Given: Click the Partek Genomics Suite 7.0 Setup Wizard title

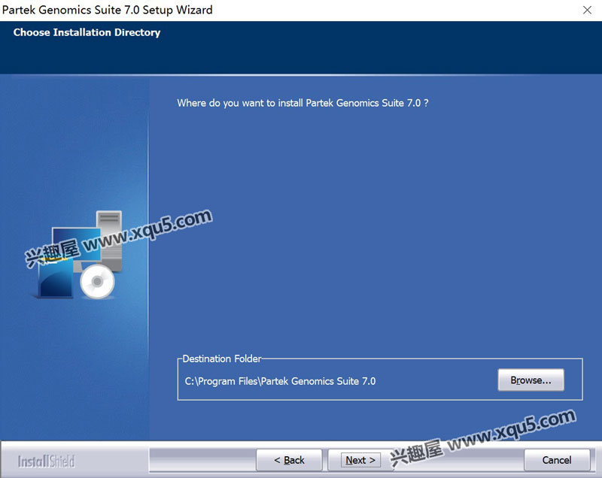Looking at the screenshot, I should click(107, 10).
